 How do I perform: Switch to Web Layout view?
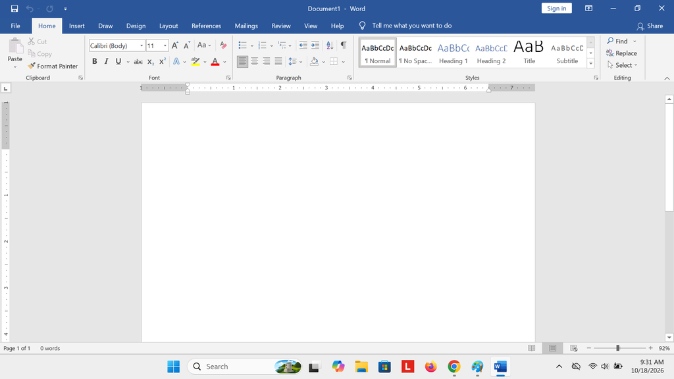pos(573,348)
